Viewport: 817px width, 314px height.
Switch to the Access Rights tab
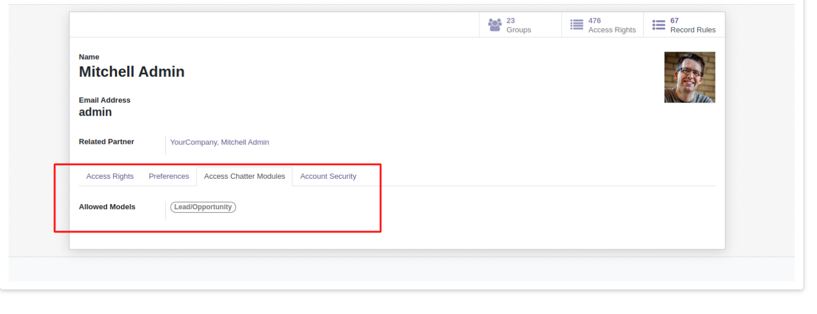pos(110,176)
